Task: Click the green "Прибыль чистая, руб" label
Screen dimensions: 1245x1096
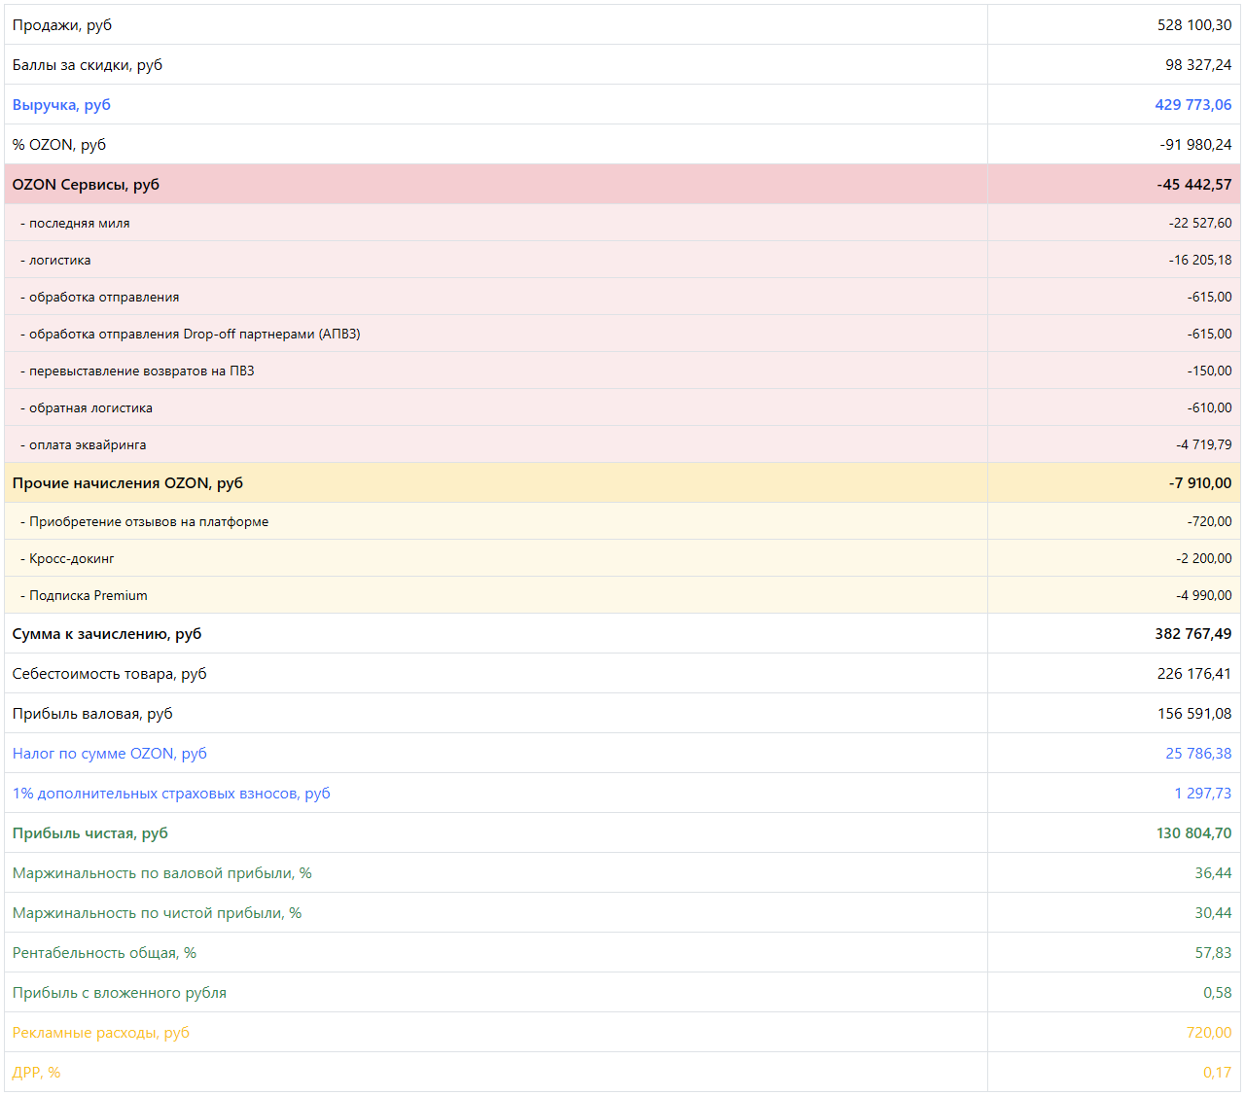Action: (89, 833)
